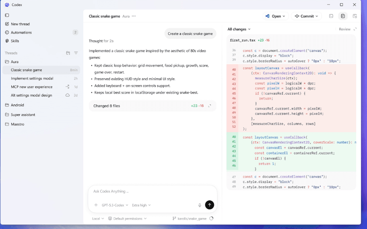The width and height of the screenshot is (367, 229).
Task: Click the Aura project label in the thread header
Action: pyautogui.click(x=126, y=16)
